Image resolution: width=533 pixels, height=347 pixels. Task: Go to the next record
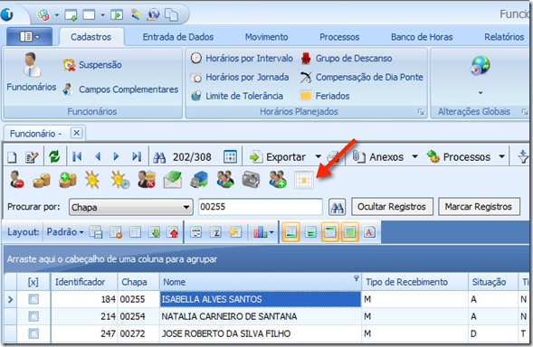pyautogui.click(x=116, y=156)
